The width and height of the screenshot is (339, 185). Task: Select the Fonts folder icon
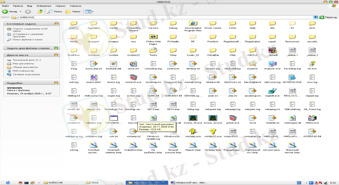[x=233, y=23]
